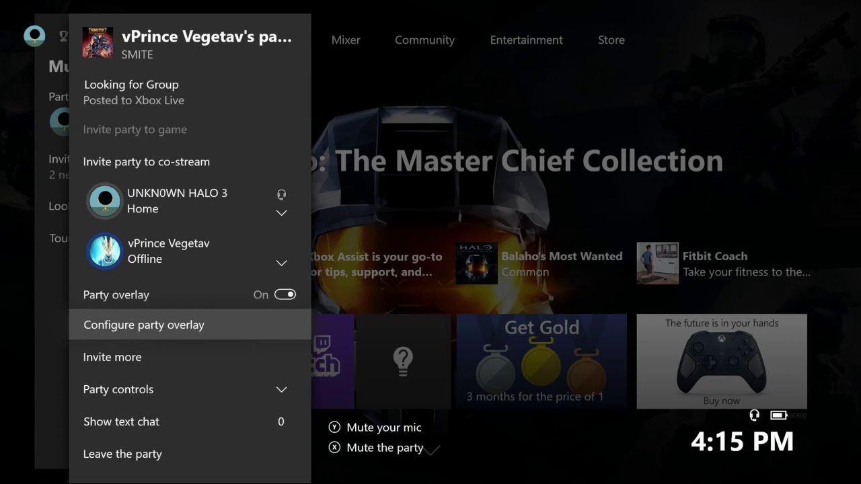Viewport: 861px width, 484px height.
Task: Click the party title vPrince Vegetav's party
Action: pyautogui.click(x=207, y=37)
